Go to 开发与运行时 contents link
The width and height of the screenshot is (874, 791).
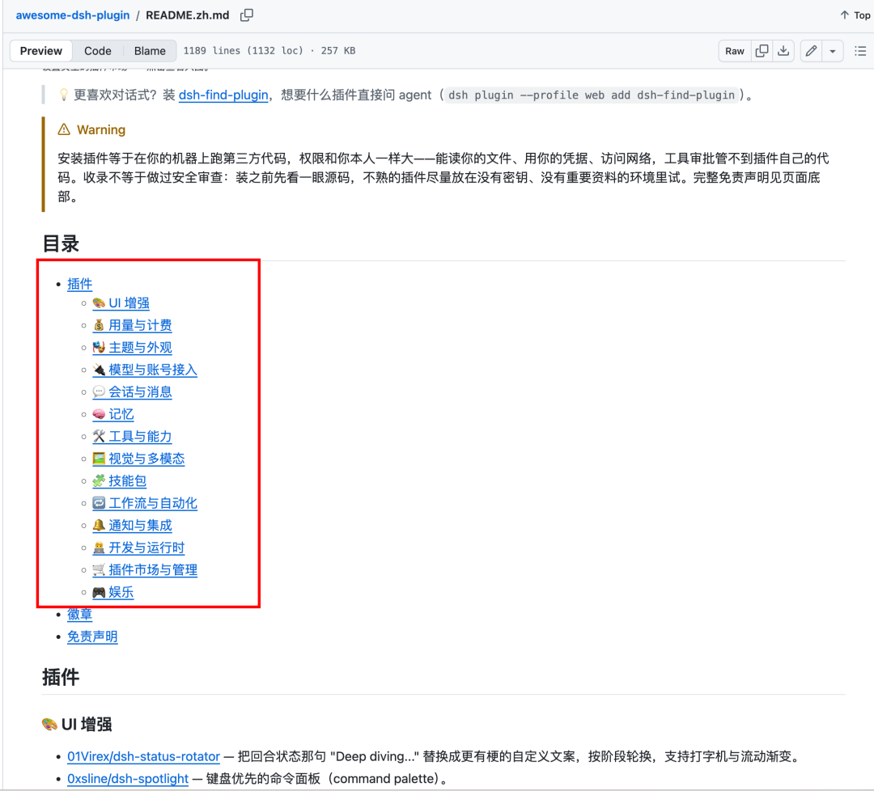tap(139, 548)
